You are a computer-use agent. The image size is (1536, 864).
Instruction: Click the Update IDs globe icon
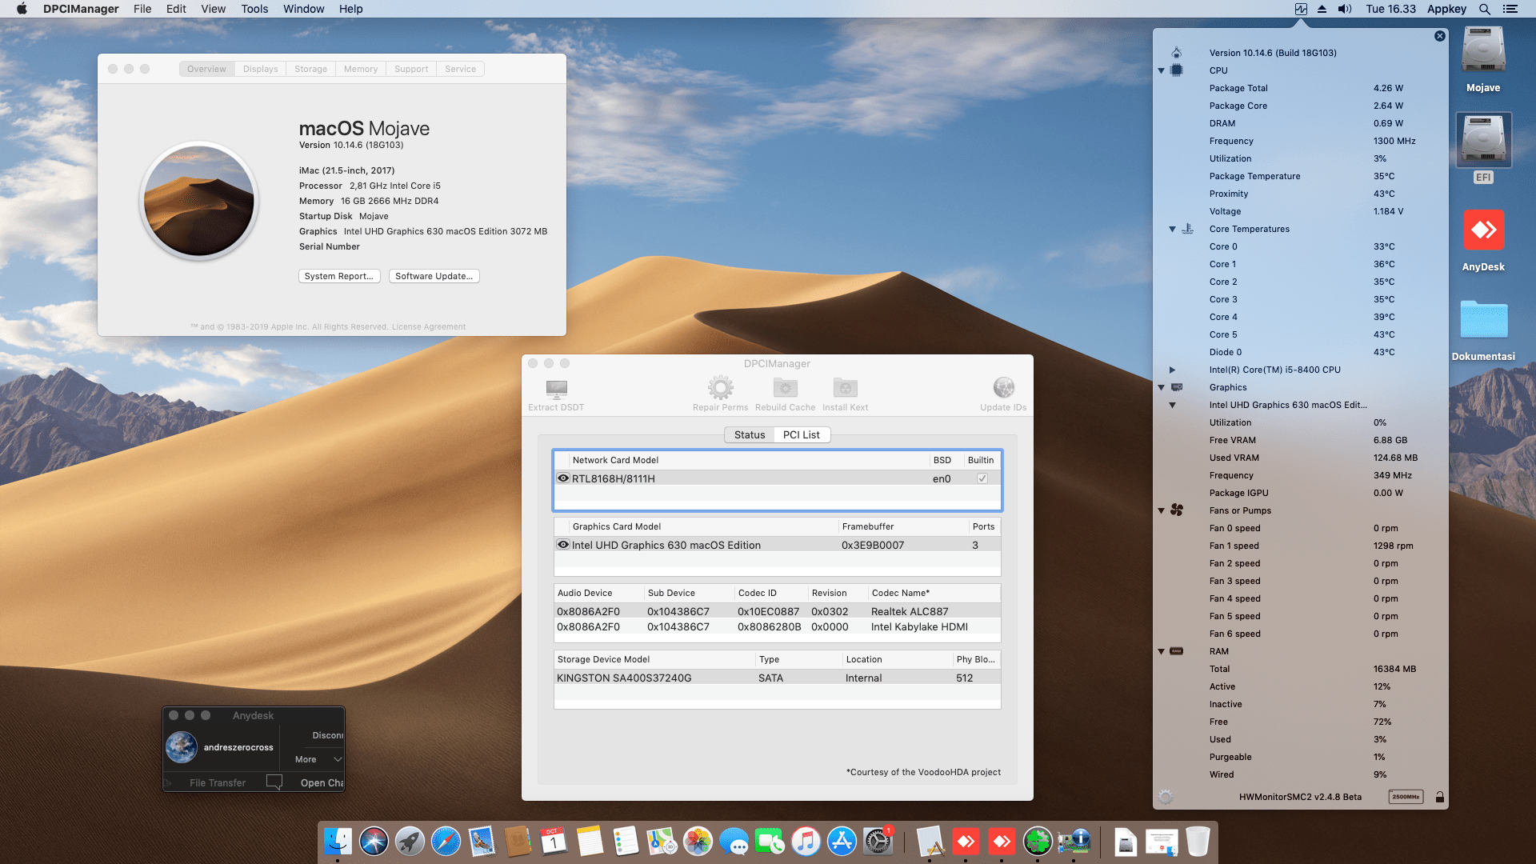pyautogui.click(x=1003, y=388)
